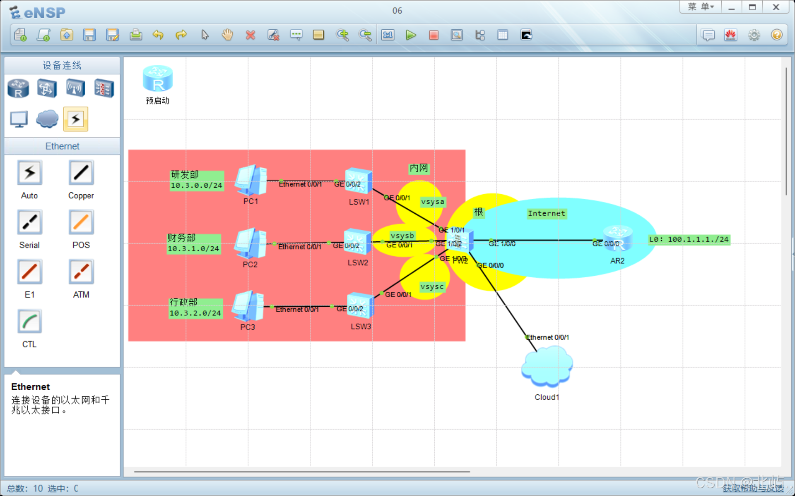Select the Cloud1 node in topology
This screenshot has width=795, height=496.
[x=547, y=367]
